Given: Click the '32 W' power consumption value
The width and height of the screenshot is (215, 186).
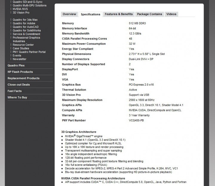Looking at the screenshot, I should (x=132, y=44).
